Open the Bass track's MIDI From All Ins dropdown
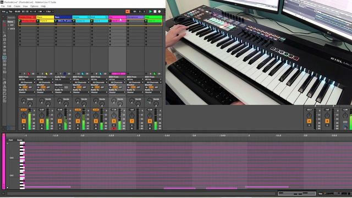352x198 pixels. point(153,79)
